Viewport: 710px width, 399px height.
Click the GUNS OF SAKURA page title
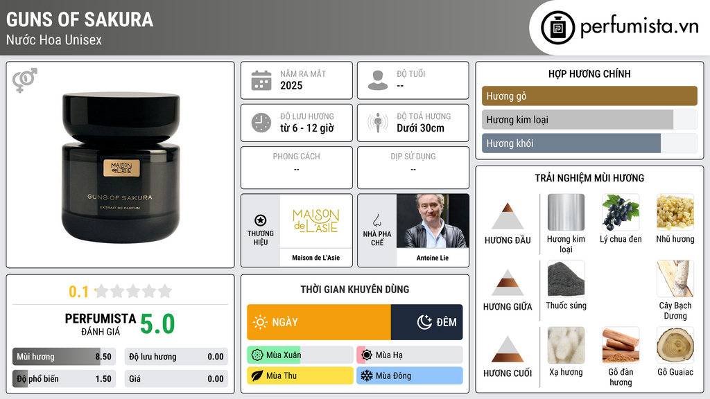click(x=80, y=19)
